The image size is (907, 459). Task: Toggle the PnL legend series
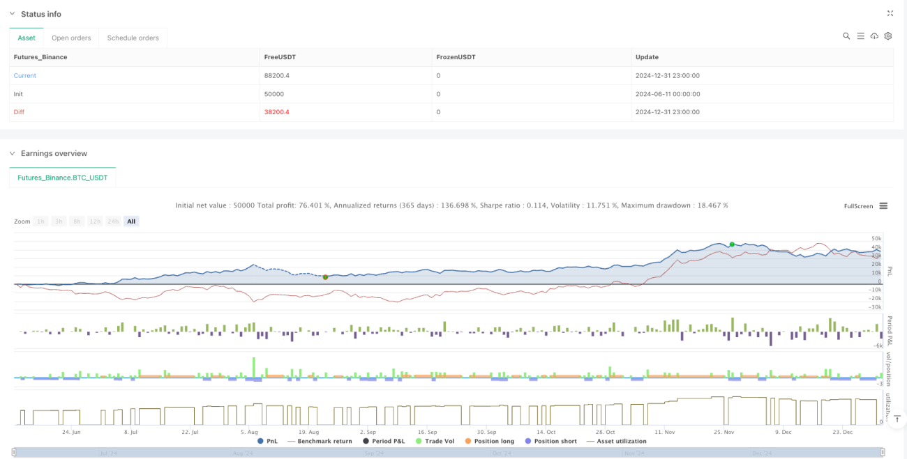tap(269, 441)
